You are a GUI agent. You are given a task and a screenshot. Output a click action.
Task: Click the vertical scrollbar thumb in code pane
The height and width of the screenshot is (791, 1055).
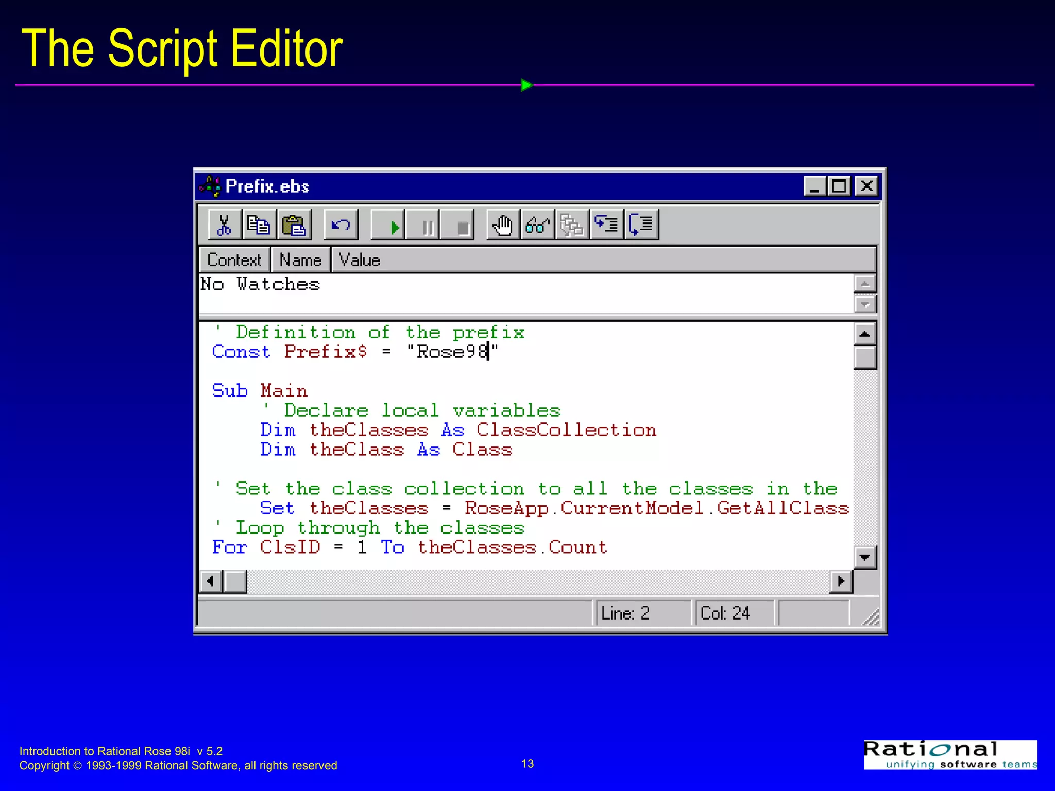coord(865,358)
